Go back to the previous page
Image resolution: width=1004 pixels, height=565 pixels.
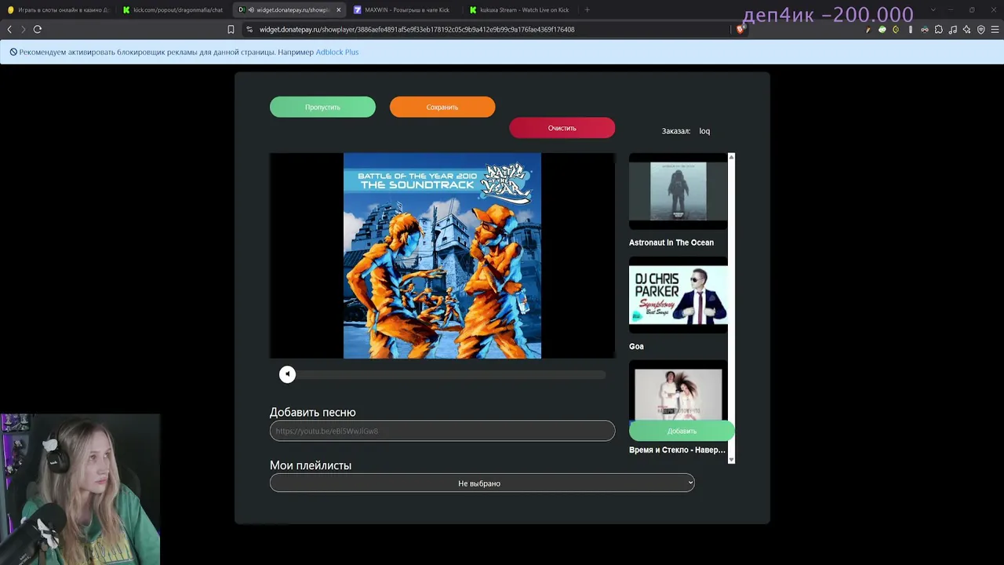9,29
